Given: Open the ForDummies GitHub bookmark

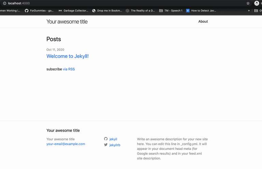Looking at the screenshot, I should pyautogui.click(x=39, y=11).
